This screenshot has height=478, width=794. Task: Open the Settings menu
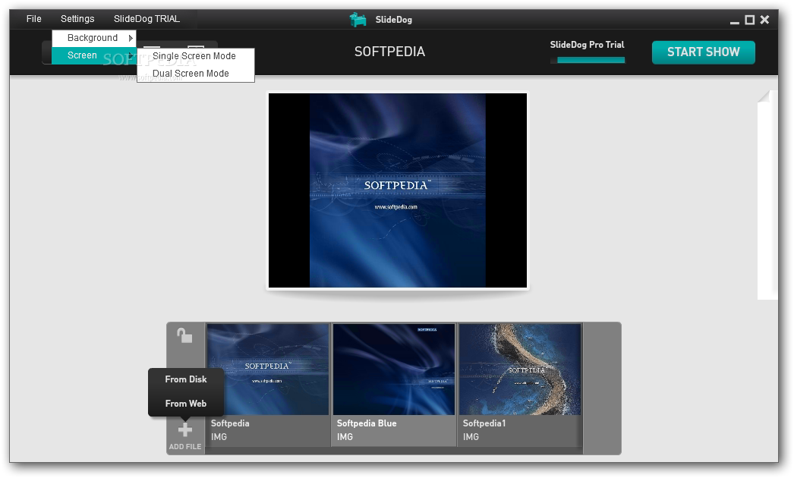[77, 19]
